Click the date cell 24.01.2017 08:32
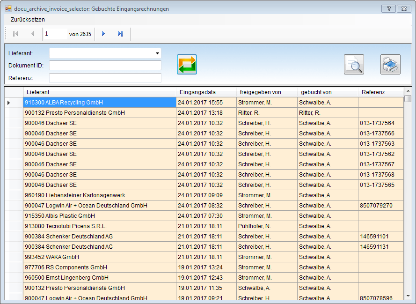 (206, 206)
